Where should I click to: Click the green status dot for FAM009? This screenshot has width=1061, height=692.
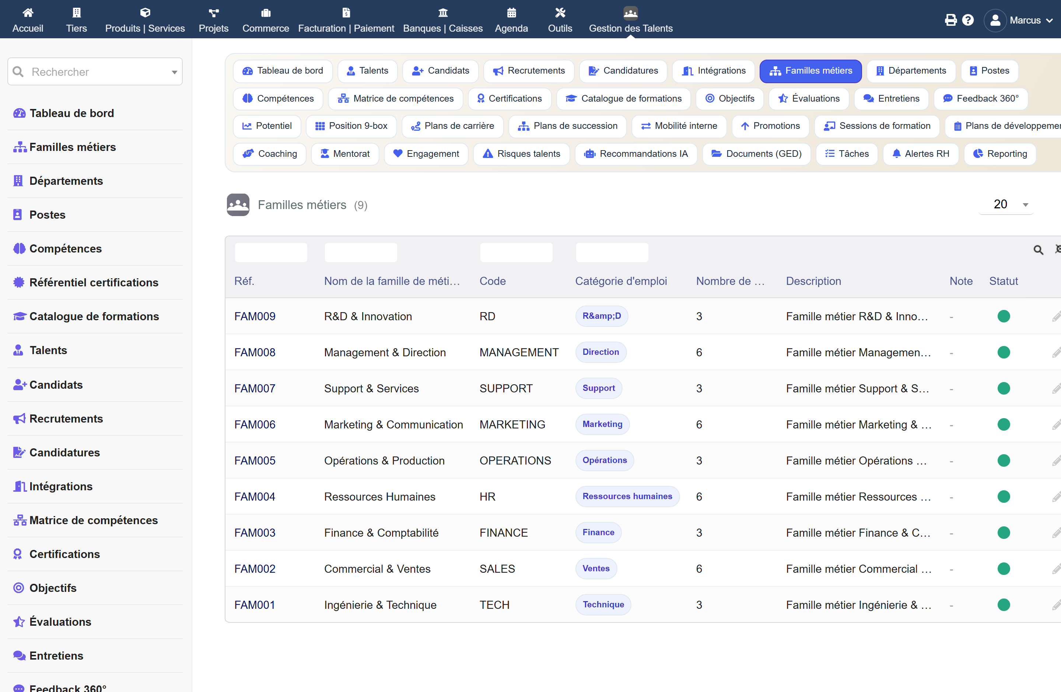1004,317
